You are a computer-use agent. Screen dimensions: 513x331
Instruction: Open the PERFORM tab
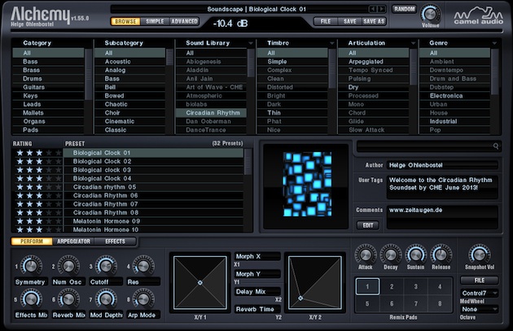click(32, 242)
